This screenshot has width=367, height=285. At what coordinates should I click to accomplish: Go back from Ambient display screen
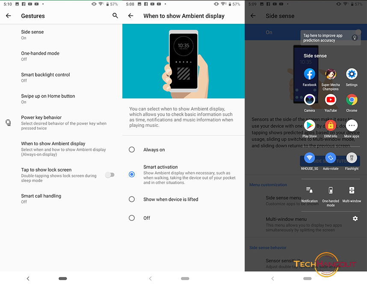point(131,16)
